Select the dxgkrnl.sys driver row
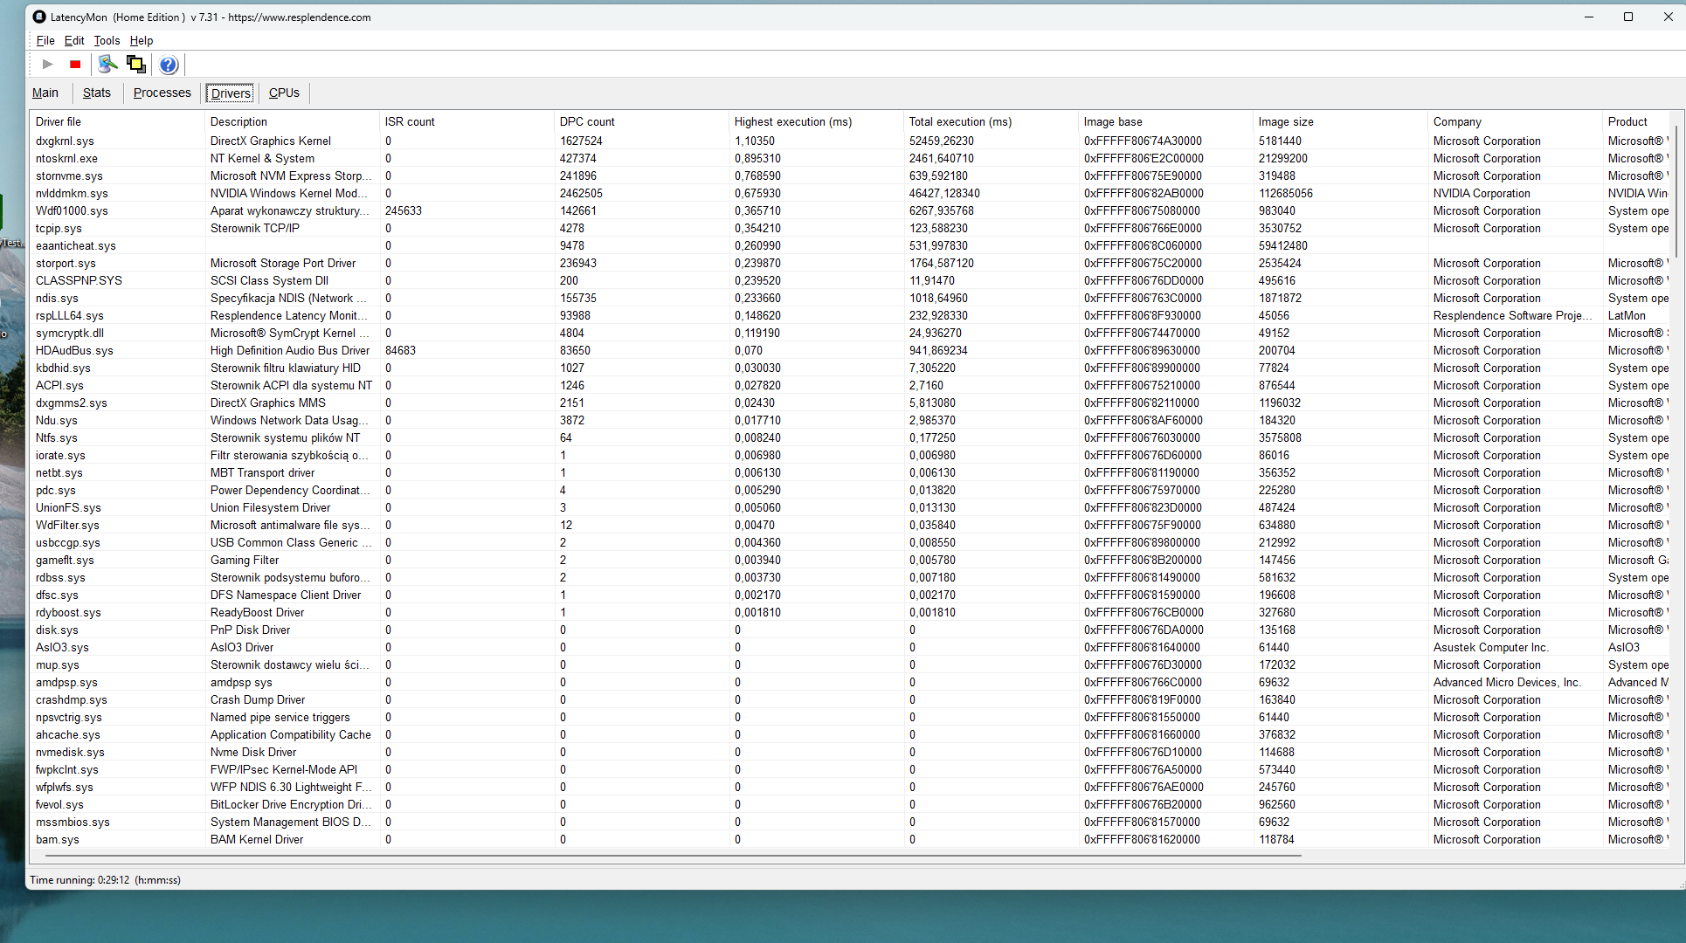 pyautogui.click(x=65, y=141)
